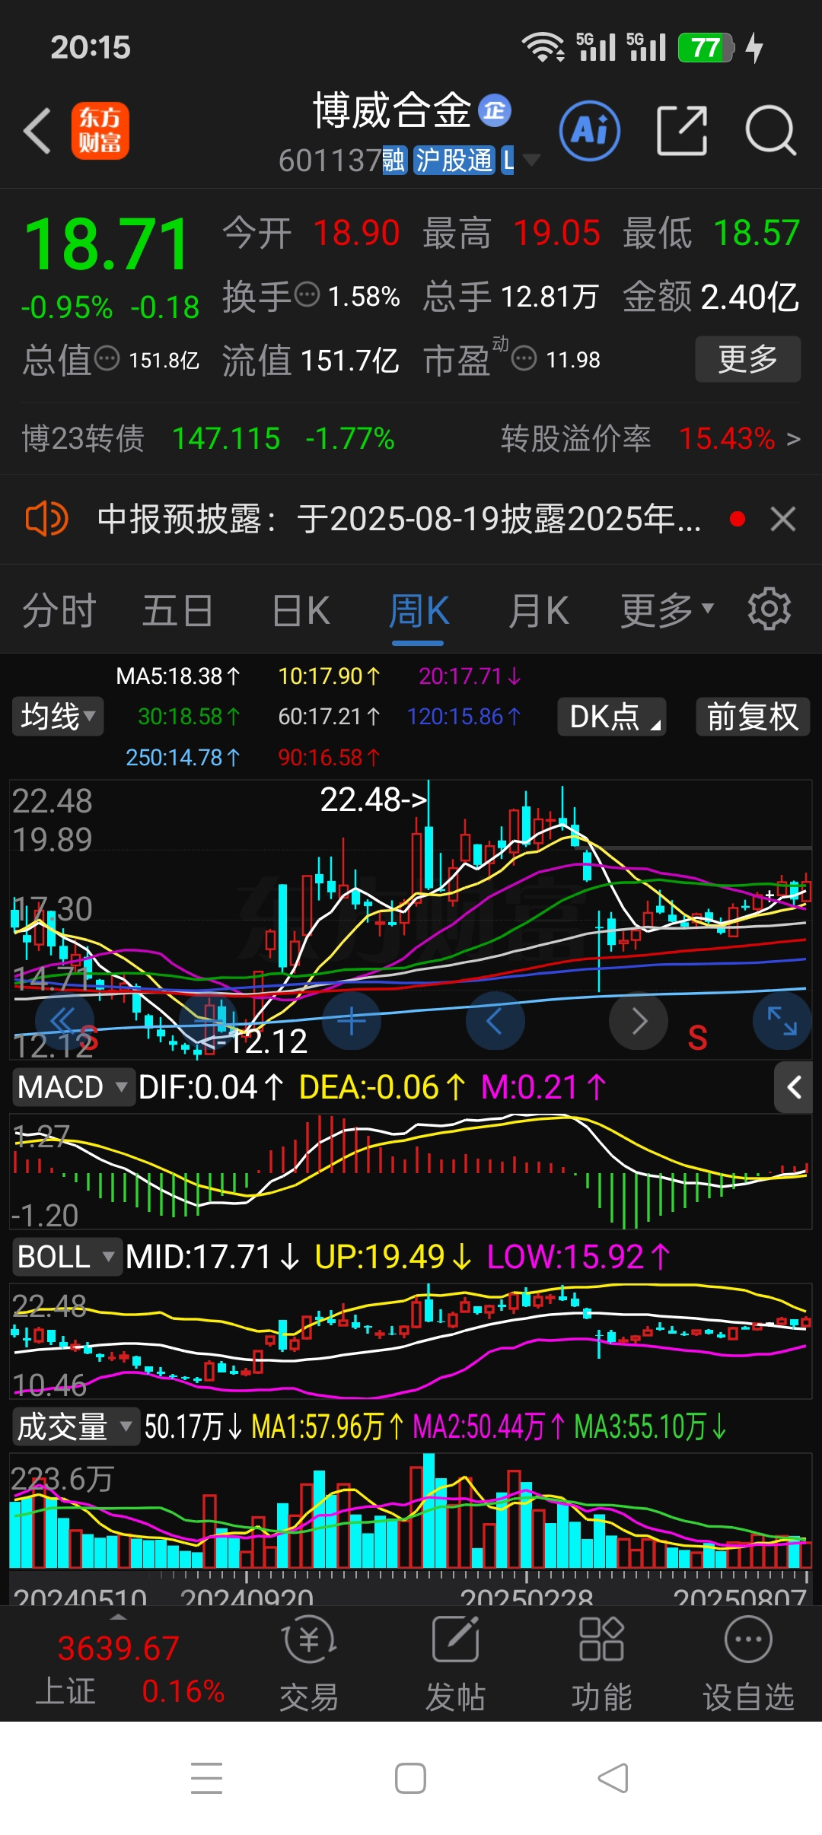Open the 中报预披露 announcement text
This screenshot has width=822, height=1835.
(x=400, y=519)
